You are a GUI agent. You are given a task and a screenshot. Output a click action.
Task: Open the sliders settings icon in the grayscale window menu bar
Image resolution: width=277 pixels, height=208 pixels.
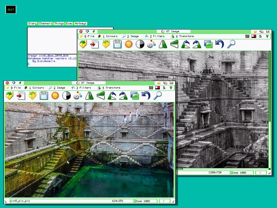click(x=247, y=36)
